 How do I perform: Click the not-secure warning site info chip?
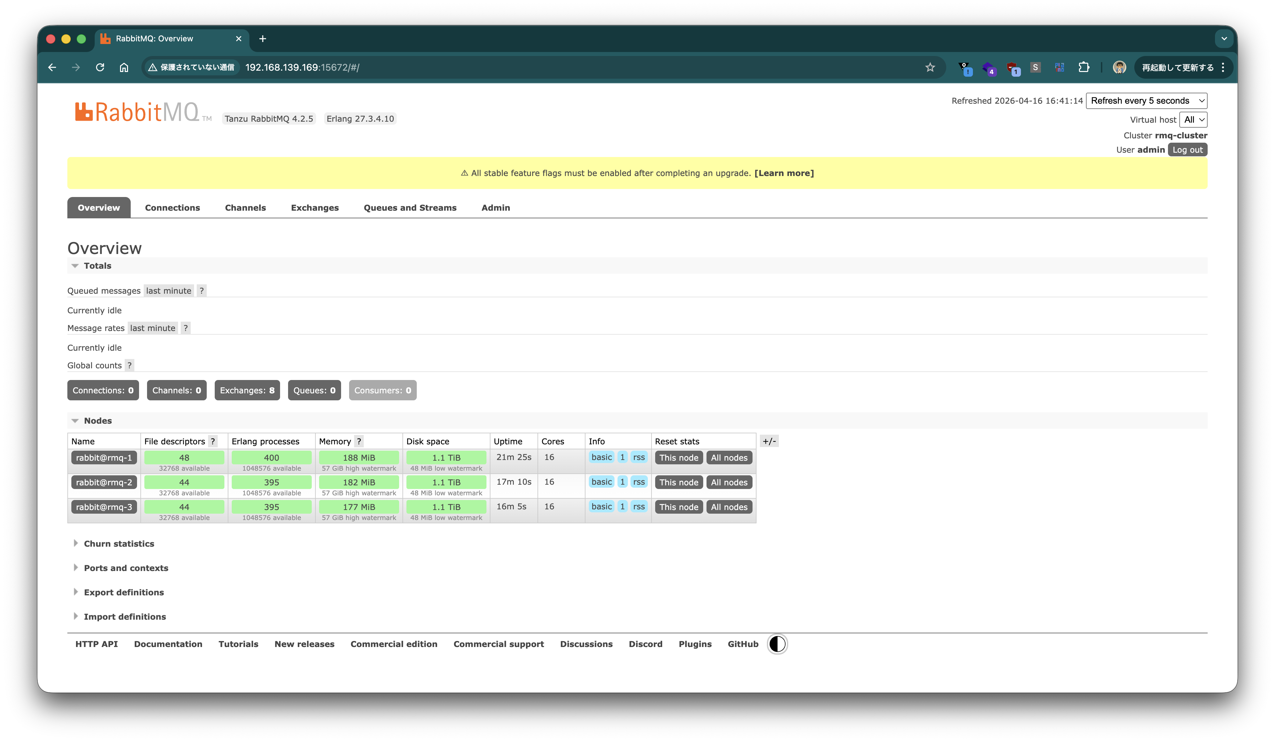[x=192, y=67]
